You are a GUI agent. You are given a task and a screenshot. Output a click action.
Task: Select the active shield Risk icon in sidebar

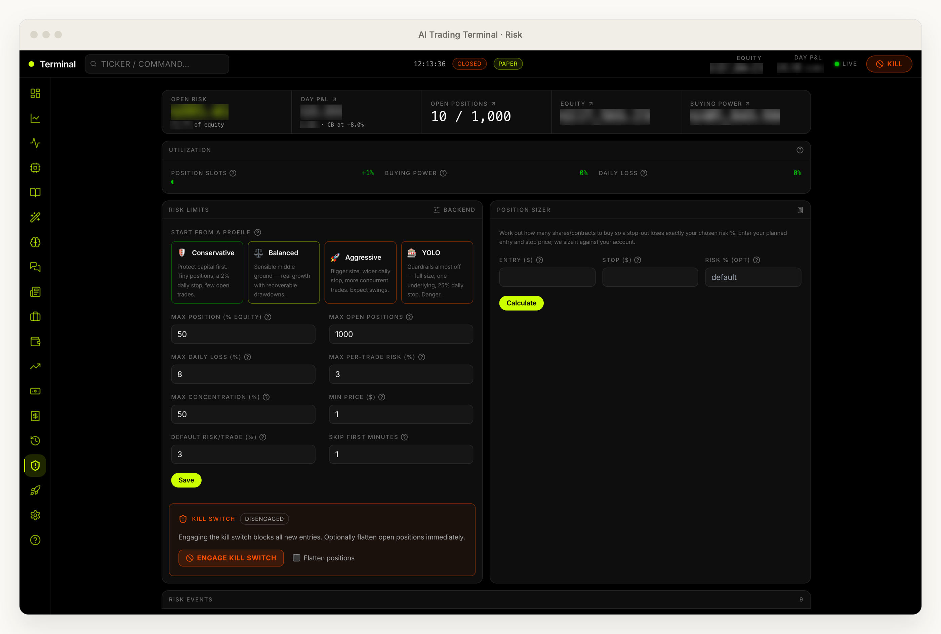pyautogui.click(x=35, y=466)
